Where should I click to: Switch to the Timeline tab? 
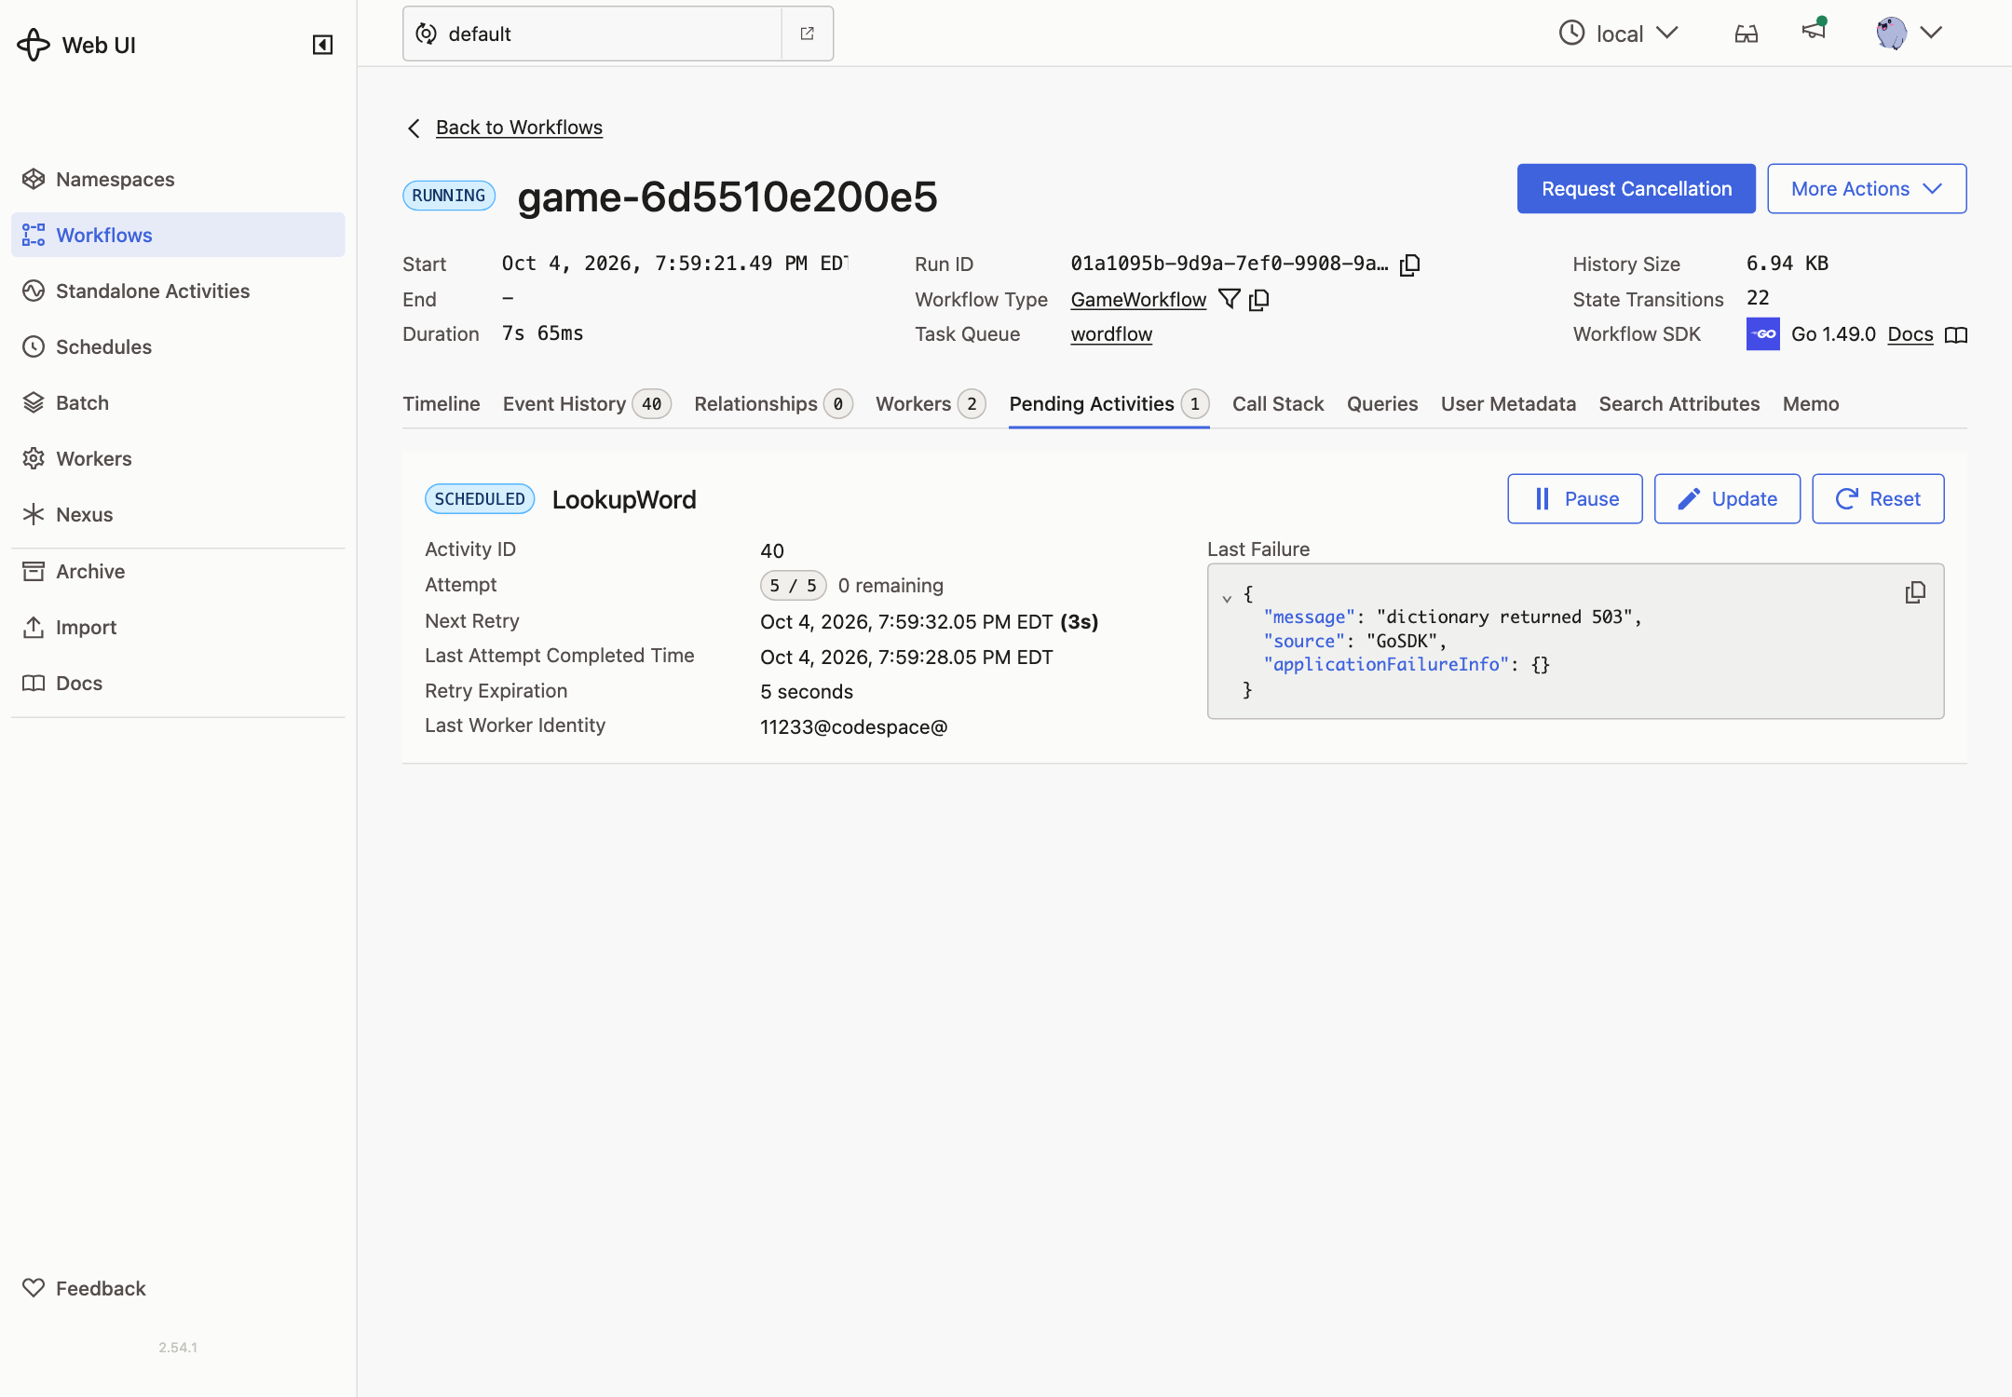(x=442, y=403)
